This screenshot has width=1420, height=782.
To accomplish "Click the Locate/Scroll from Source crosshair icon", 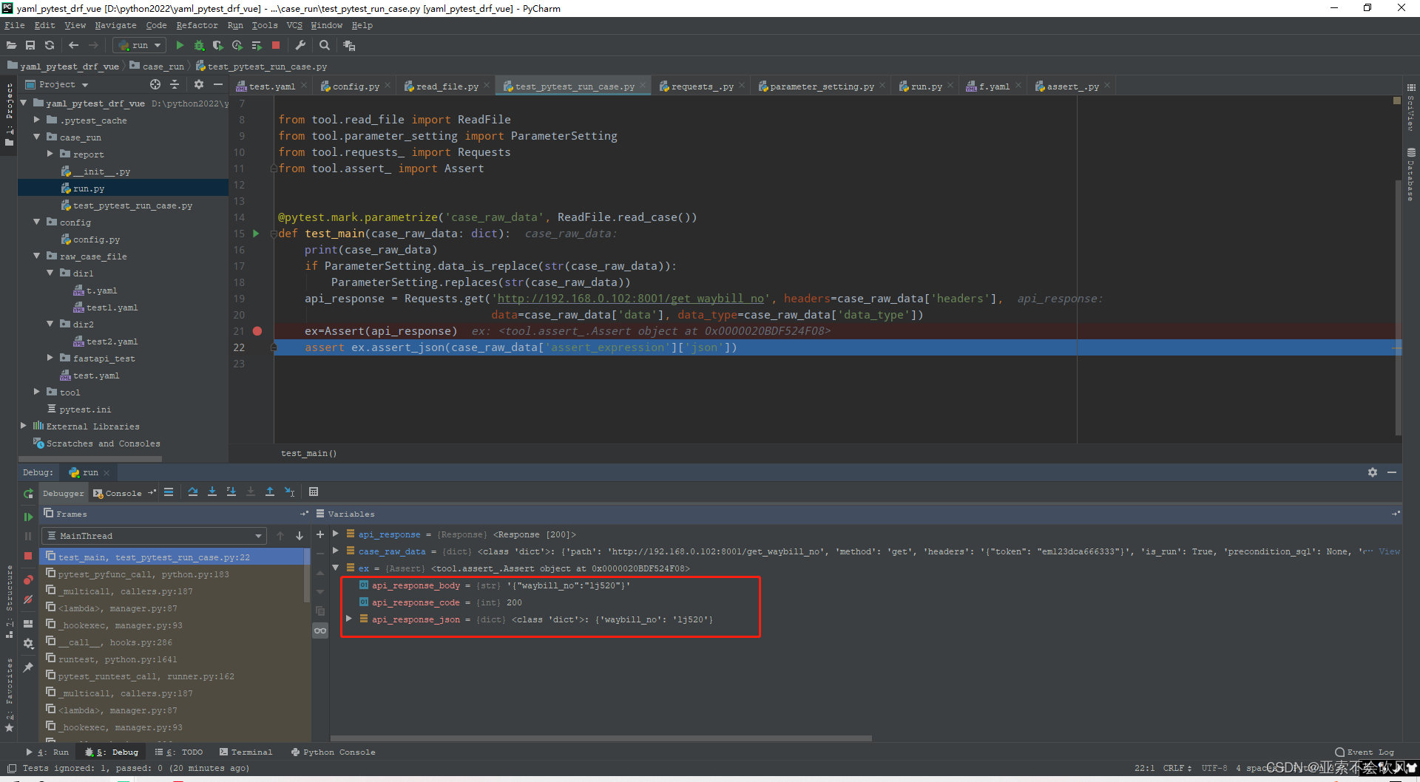I will tap(155, 84).
